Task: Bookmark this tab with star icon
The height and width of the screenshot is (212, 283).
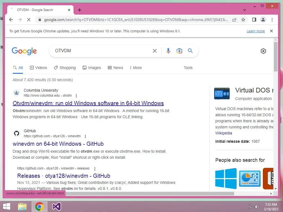Action: click(243, 20)
